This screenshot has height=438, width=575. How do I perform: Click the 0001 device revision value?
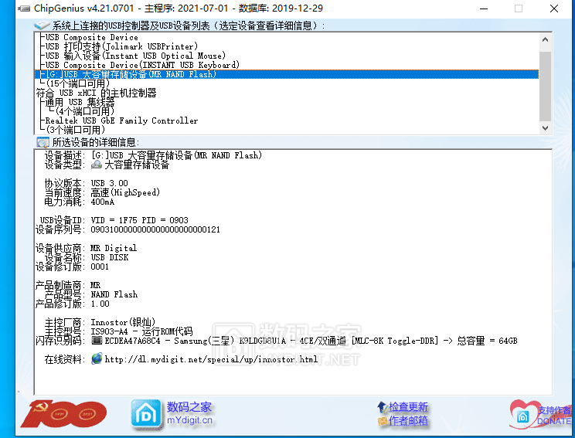(x=100, y=267)
